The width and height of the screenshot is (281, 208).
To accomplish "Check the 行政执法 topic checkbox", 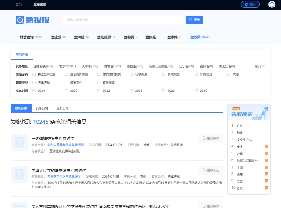I will [131, 74].
